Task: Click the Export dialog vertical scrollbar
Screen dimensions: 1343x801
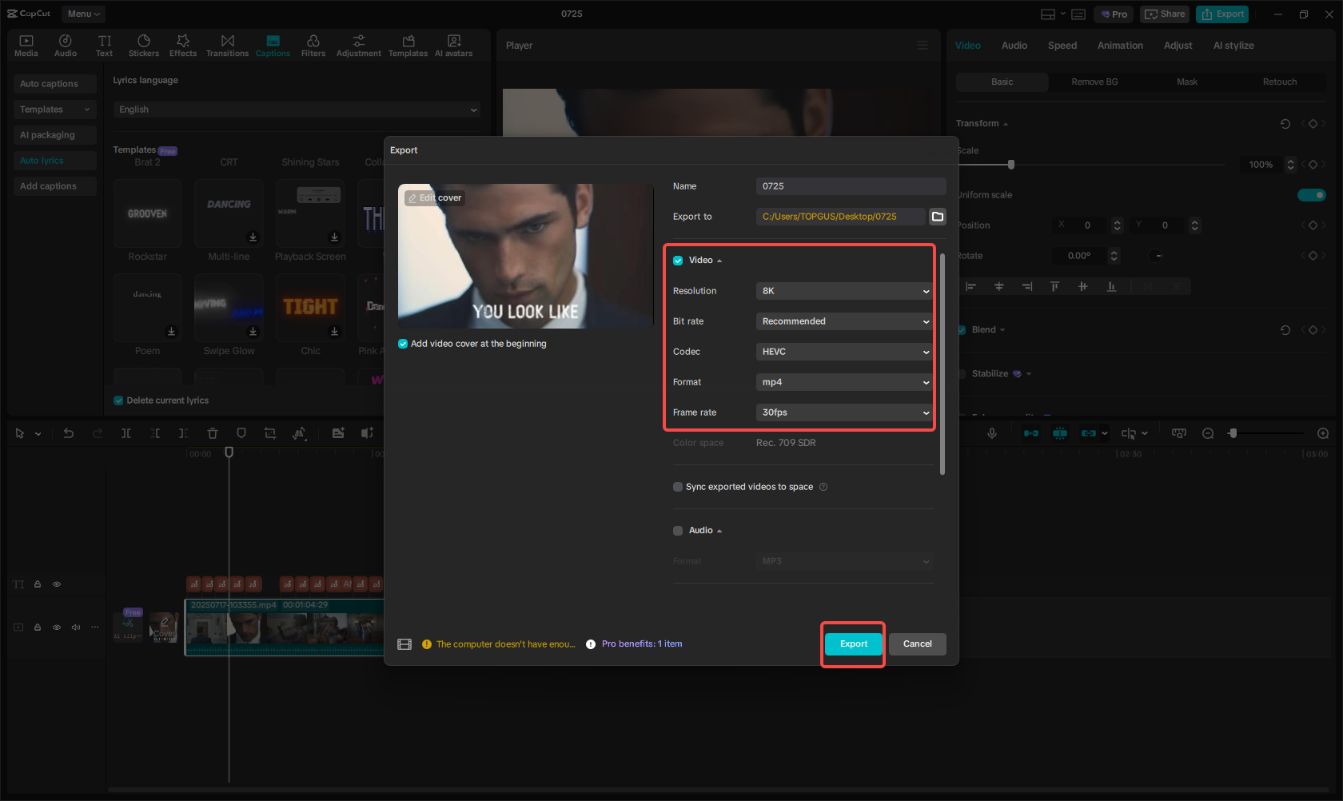Action: (942, 364)
